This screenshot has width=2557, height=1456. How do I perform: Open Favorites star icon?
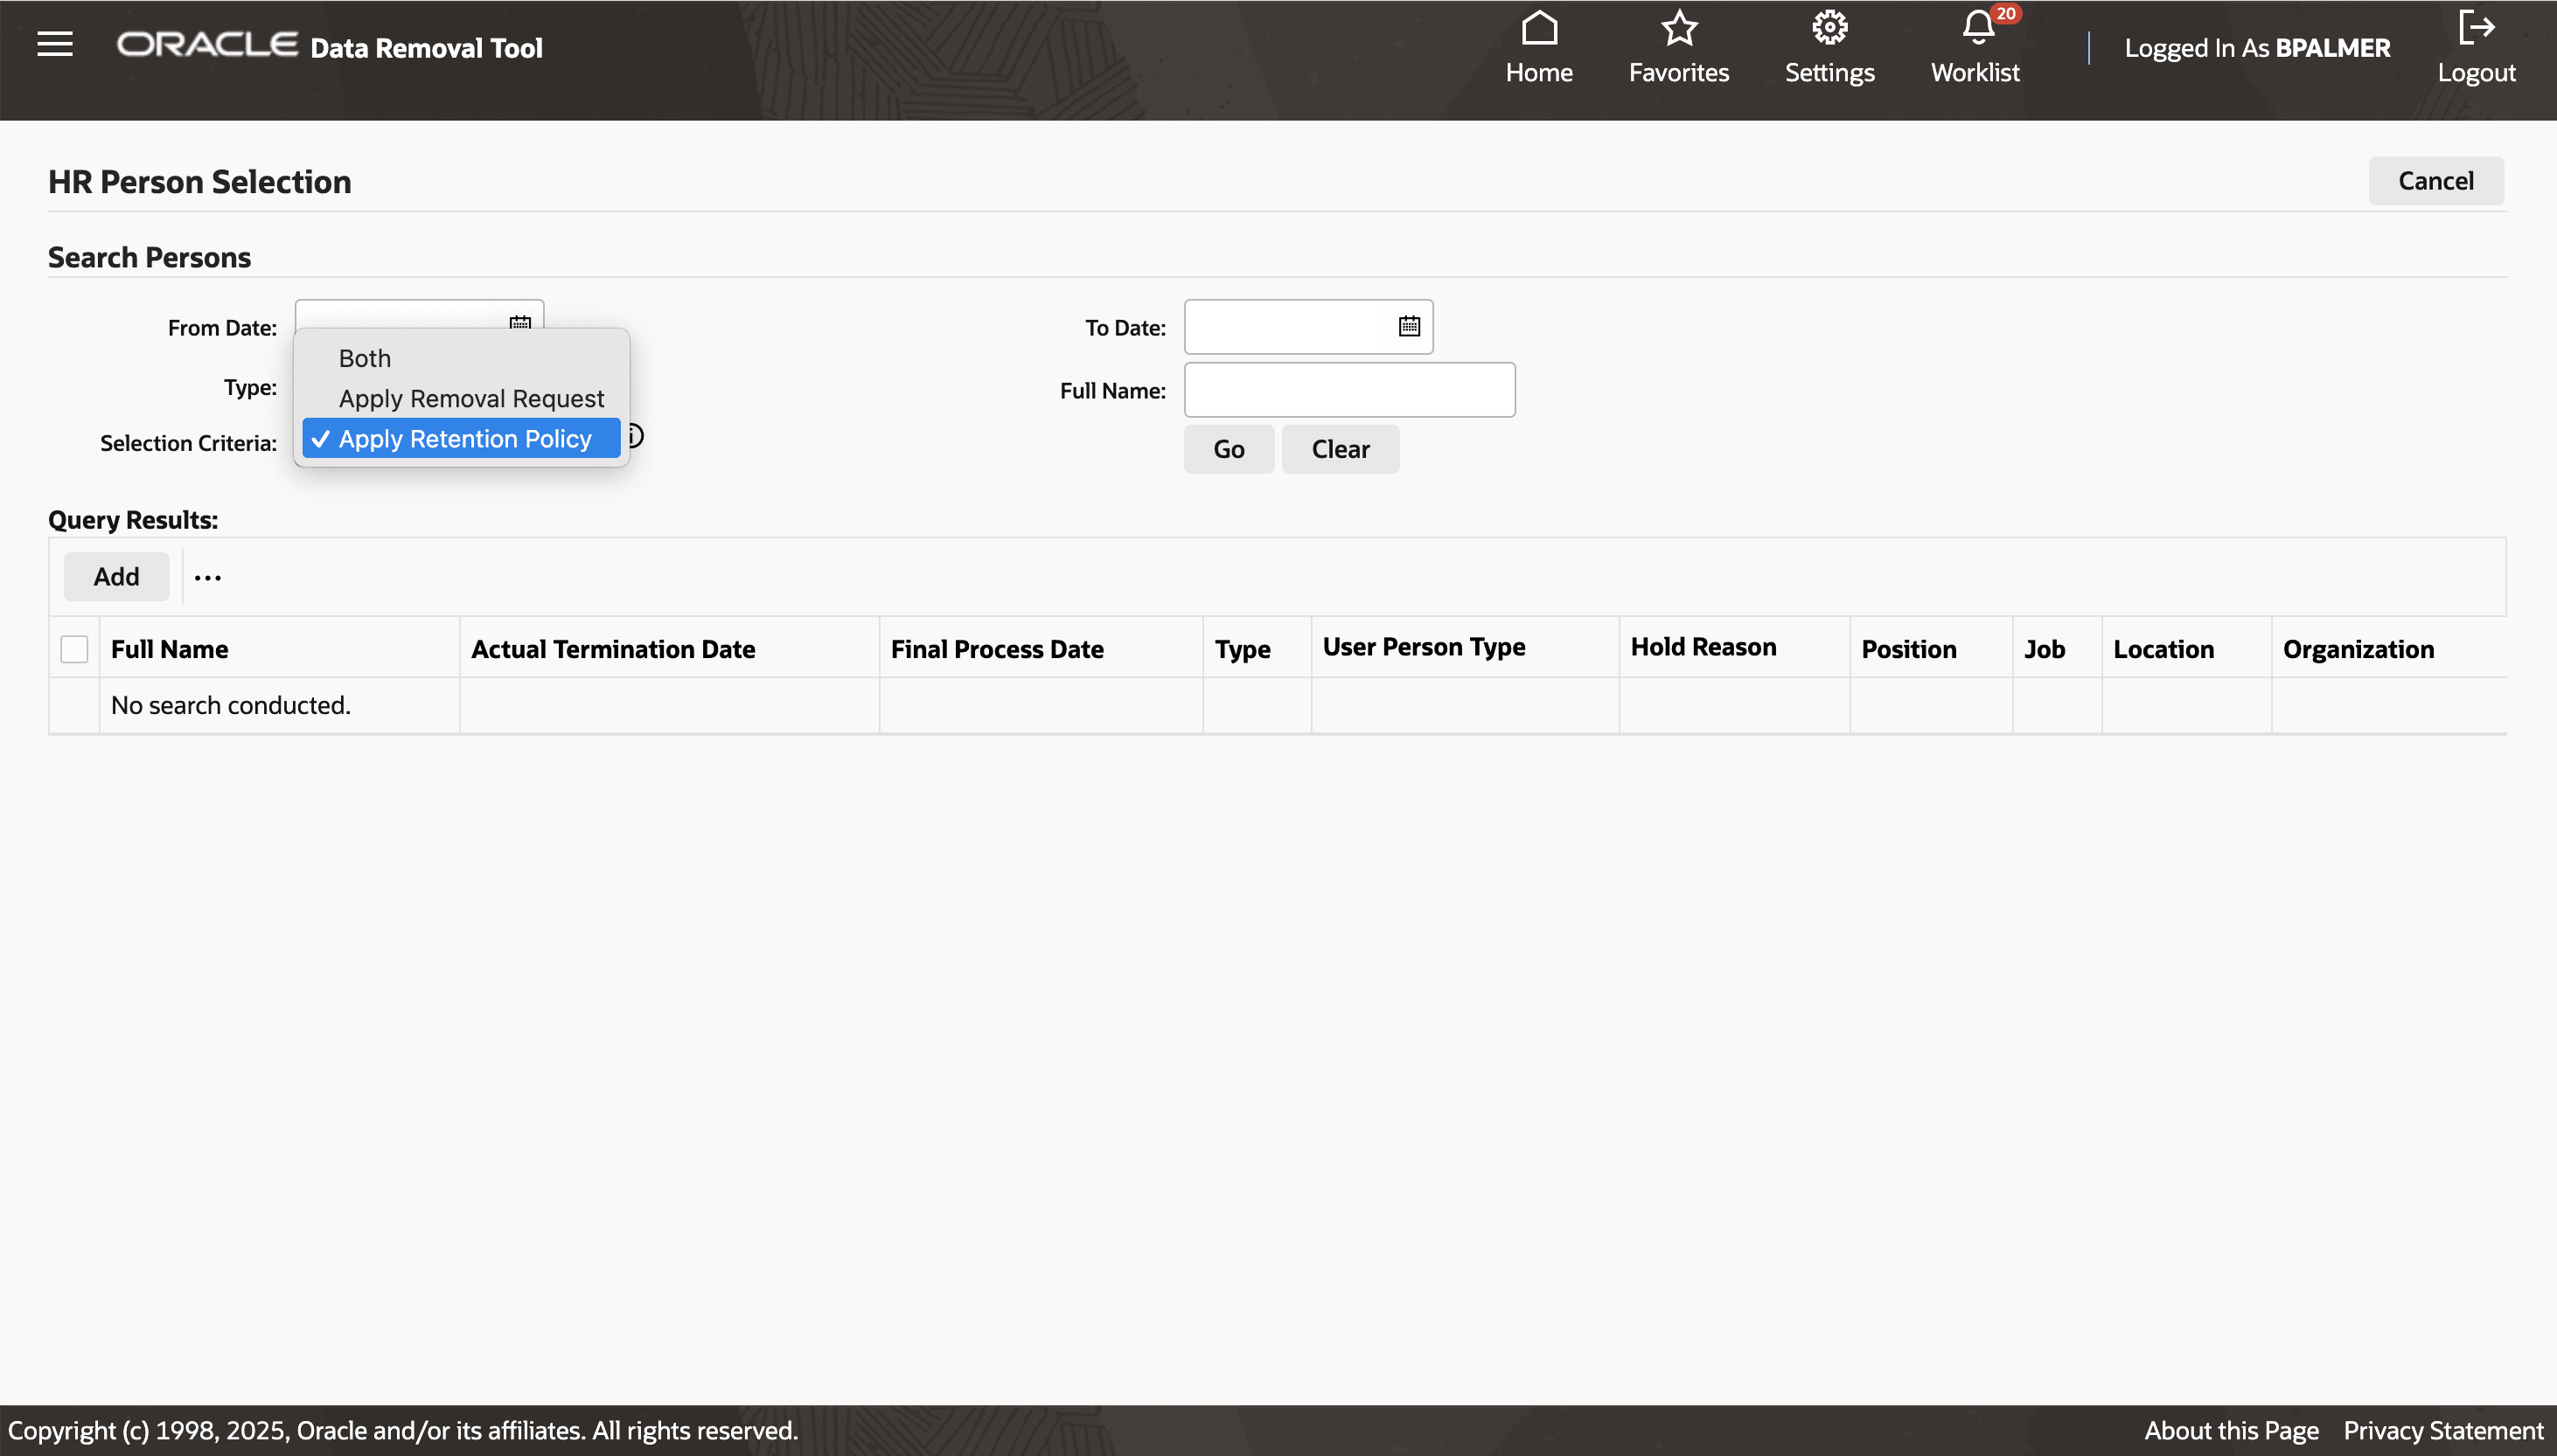(1679, 29)
